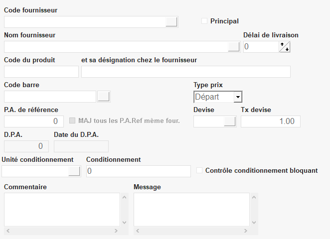Focus the P.A. de référence field
The image size is (330, 239).
pyautogui.click(x=33, y=121)
